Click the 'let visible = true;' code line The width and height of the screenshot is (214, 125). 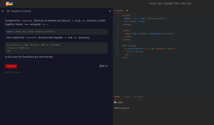point(134,22)
